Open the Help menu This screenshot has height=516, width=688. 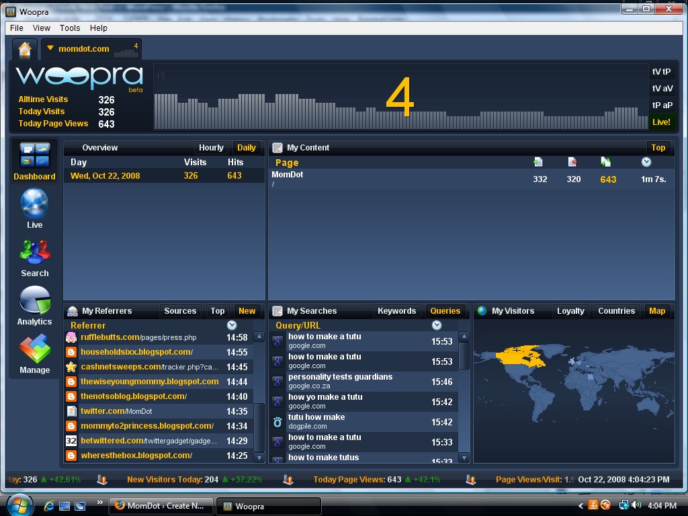click(x=98, y=28)
